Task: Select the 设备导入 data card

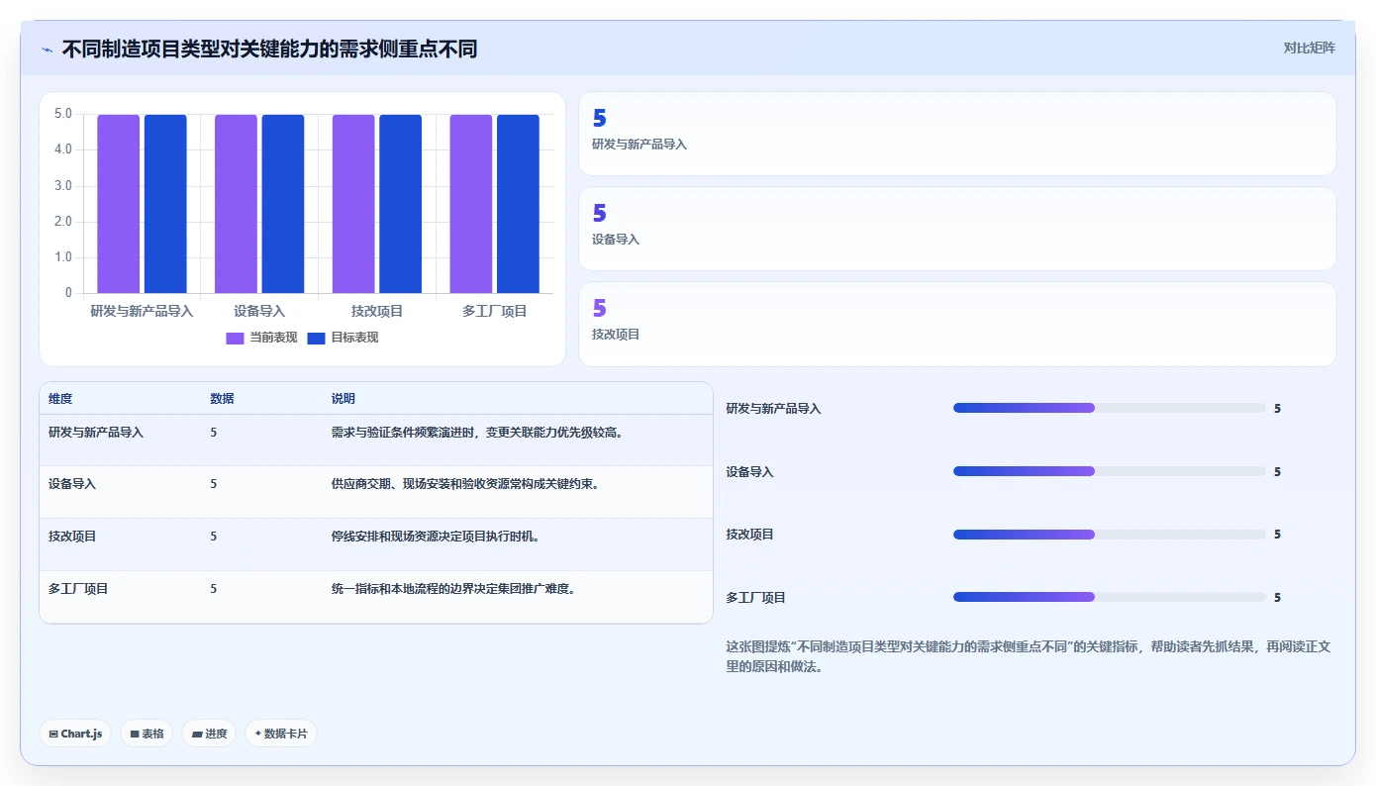Action: click(957, 229)
